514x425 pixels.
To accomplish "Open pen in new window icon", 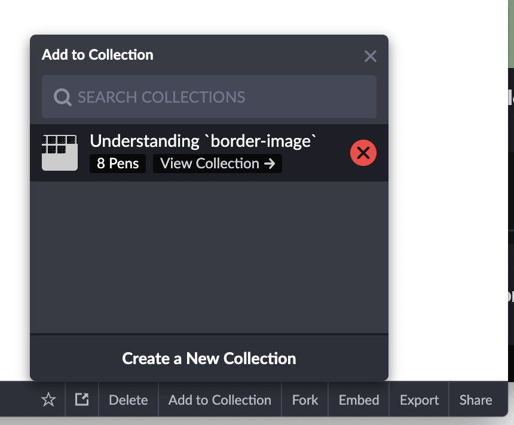I will (82, 399).
